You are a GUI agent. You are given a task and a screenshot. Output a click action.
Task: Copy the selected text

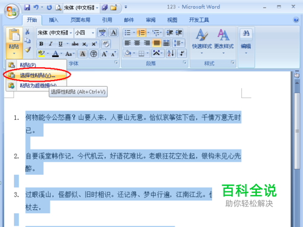point(27,41)
